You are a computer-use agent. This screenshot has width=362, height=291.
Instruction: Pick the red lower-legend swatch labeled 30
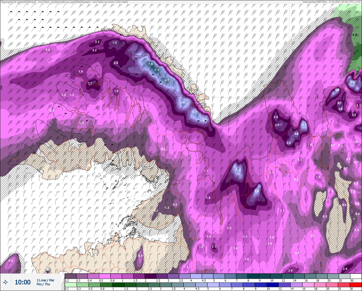click(356, 285)
